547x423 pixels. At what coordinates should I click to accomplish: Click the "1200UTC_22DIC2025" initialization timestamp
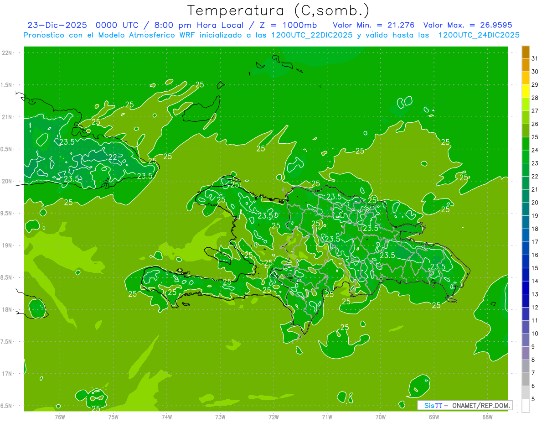pos(311,35)
